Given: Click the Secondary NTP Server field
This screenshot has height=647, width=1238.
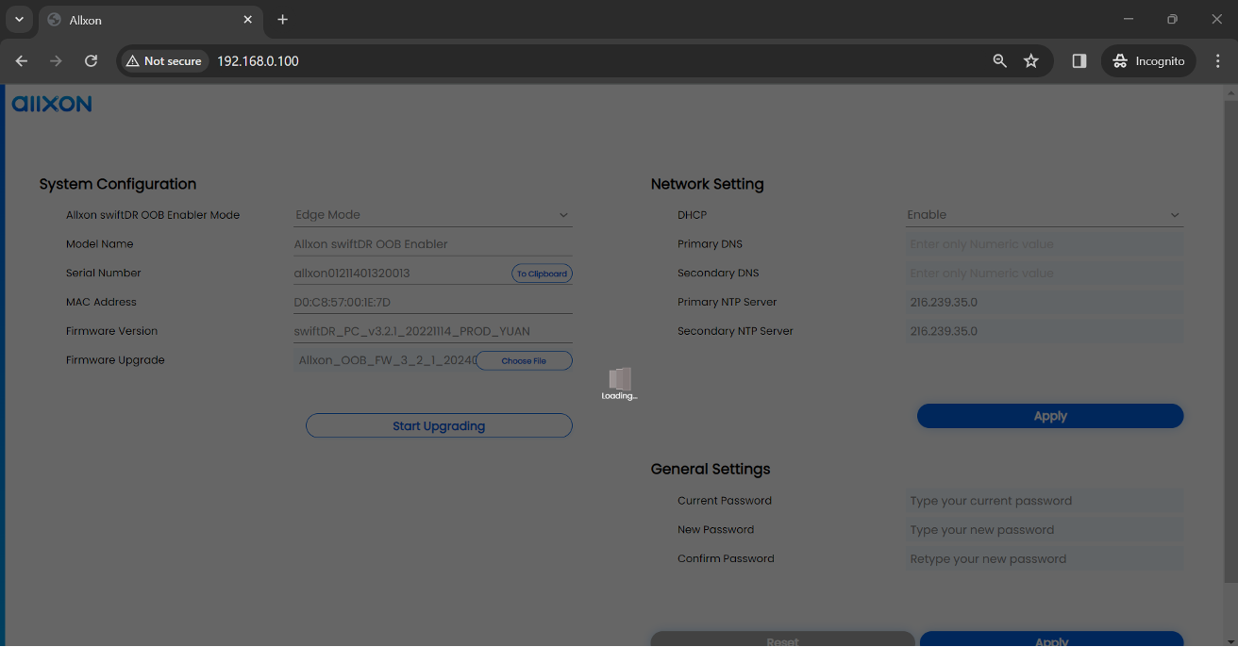Looking at the screenshot, I should pos(1045,332).
